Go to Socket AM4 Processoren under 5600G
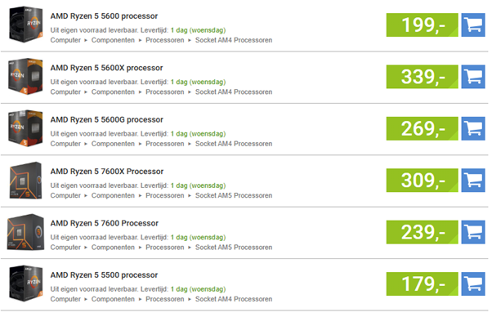The height and width of the screenshot is (317, 492). [x=234, y=144]
